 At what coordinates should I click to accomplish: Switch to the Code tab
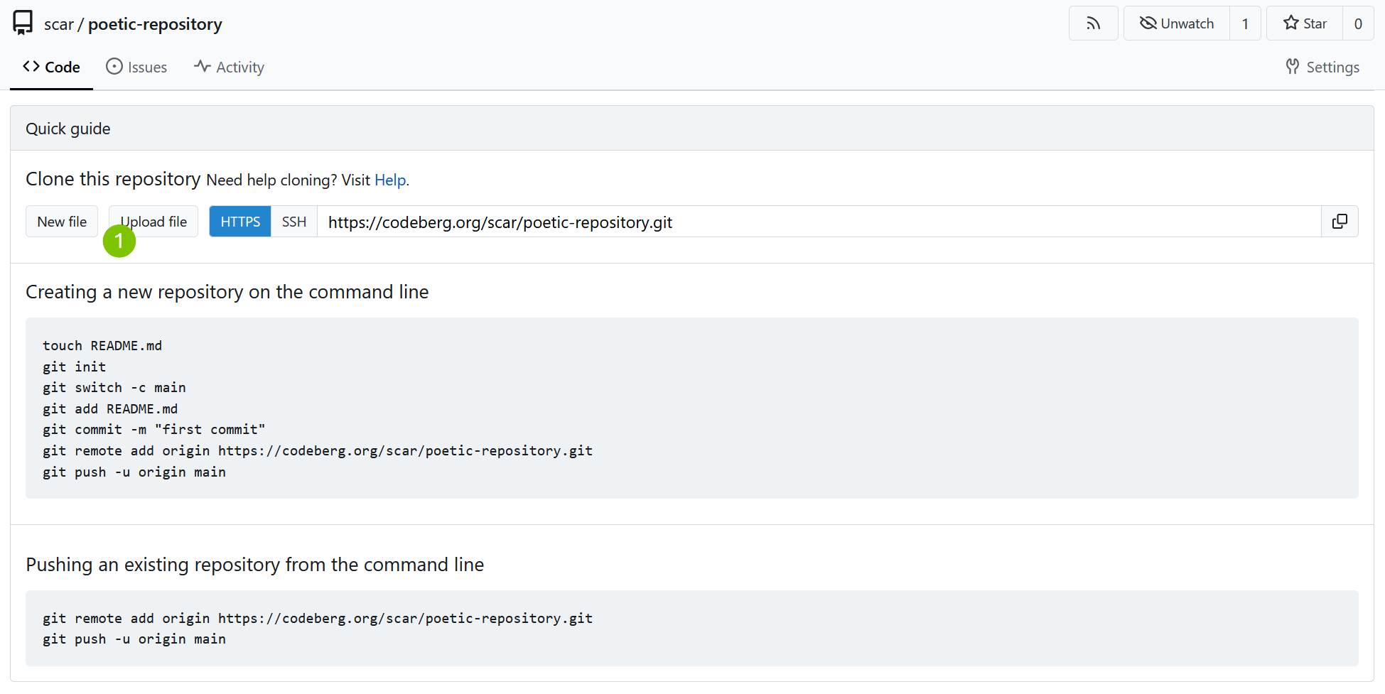(51, 67)
